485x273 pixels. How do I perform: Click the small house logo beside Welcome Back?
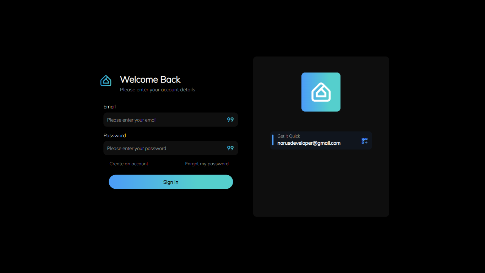pos(106,81)
